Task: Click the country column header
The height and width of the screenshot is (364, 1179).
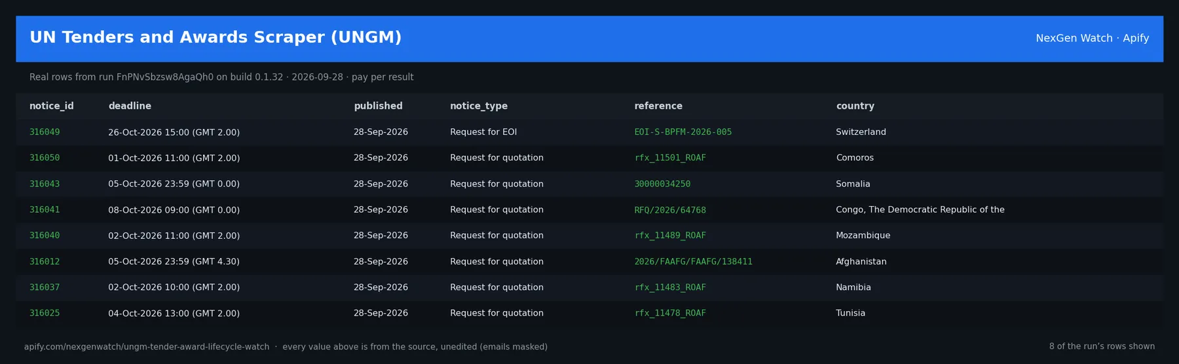Action: [x=855, y=106]
